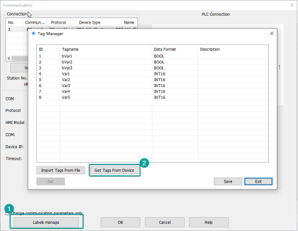Click the Tag Manager title icon
Image resolution: width=298 pixels, height=231 pixels.
pos(33,34)
